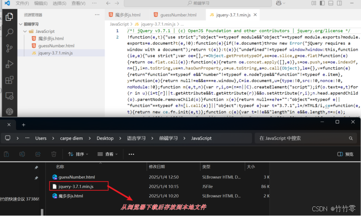Go back with the VS Code navigation arrow
361x216 pixels.
point(108,3)
